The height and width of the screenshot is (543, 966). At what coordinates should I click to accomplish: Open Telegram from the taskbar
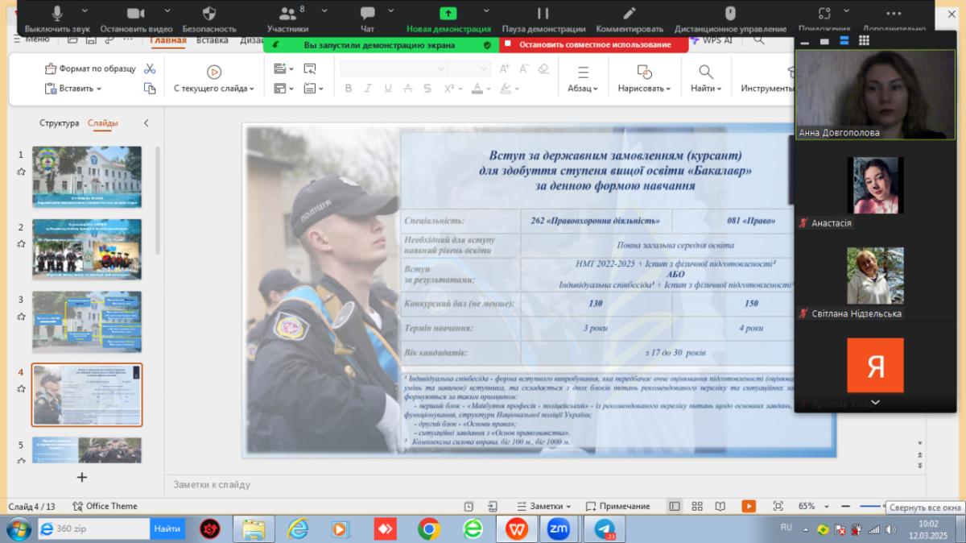click(605, 528)
